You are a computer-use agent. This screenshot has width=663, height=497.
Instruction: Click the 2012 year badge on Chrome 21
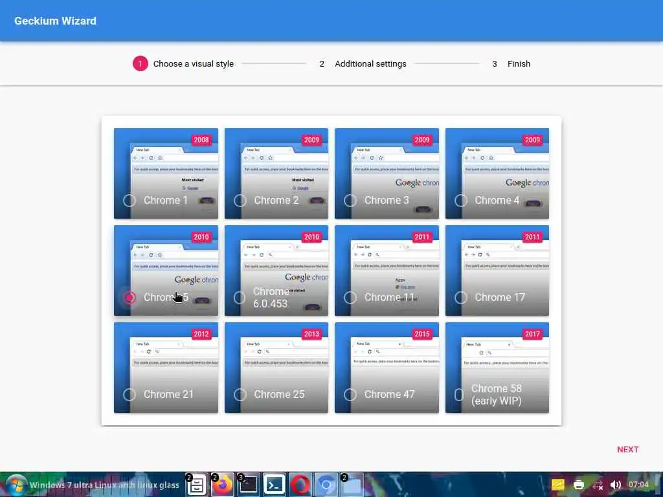point(201,335)
